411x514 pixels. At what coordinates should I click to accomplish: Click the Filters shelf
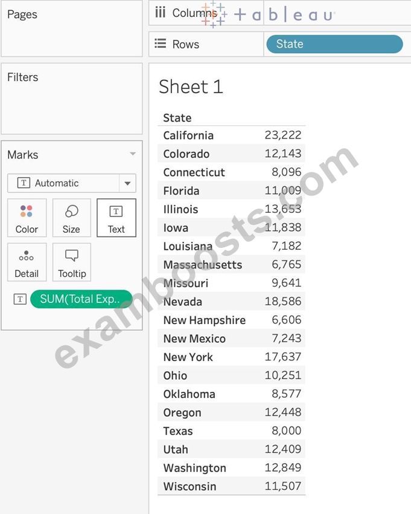72,99
